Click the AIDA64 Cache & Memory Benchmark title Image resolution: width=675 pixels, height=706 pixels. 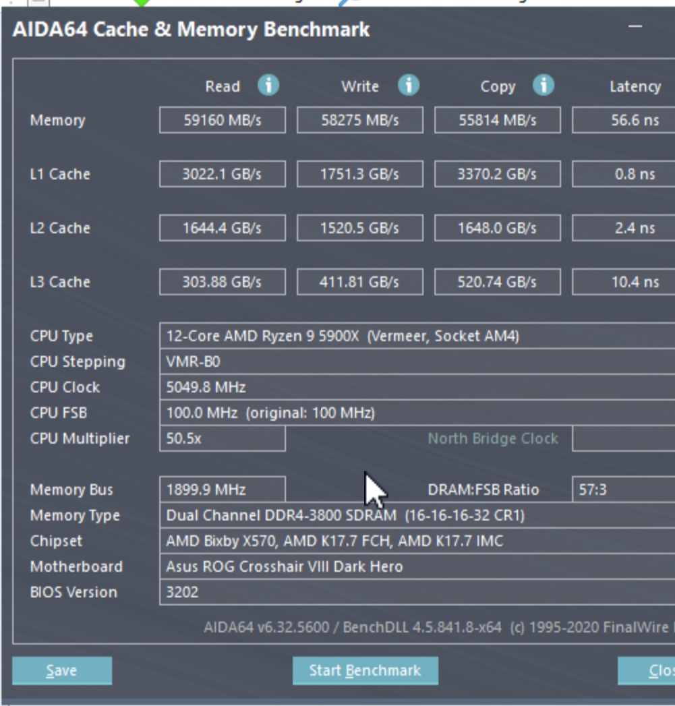191,29
